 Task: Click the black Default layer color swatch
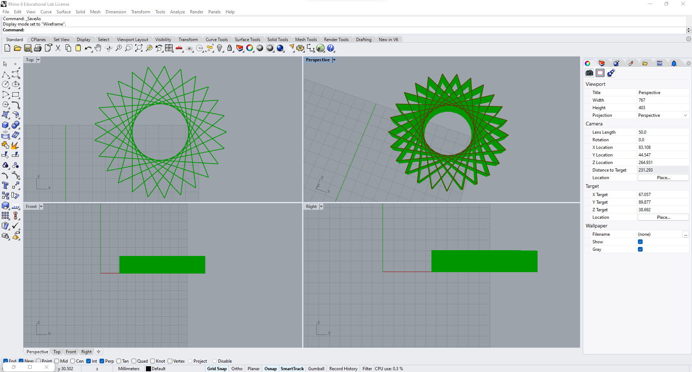[x=148, y=368]
